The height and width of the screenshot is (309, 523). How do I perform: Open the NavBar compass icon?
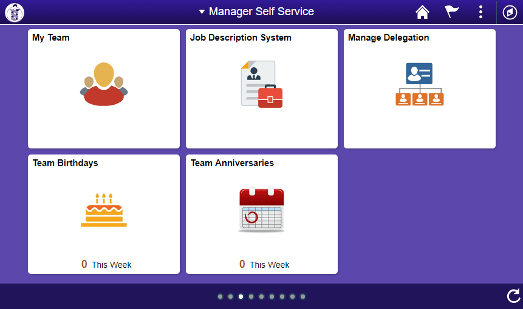click(x=510, y=12)
